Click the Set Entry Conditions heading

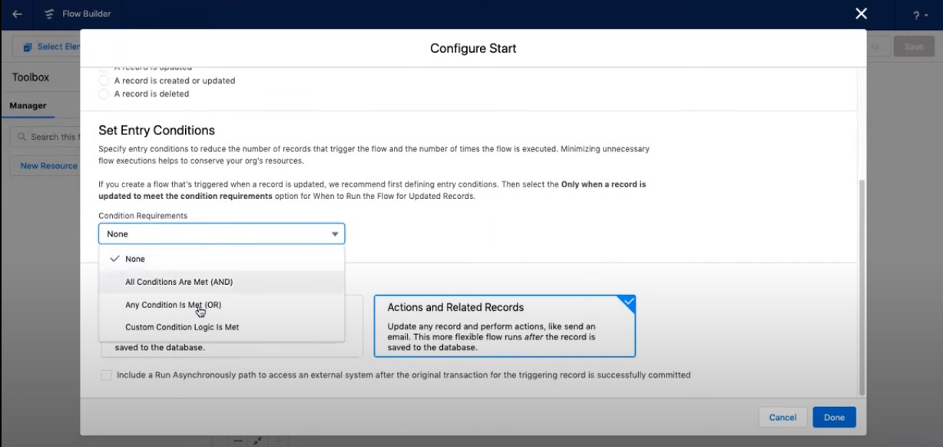157,131
